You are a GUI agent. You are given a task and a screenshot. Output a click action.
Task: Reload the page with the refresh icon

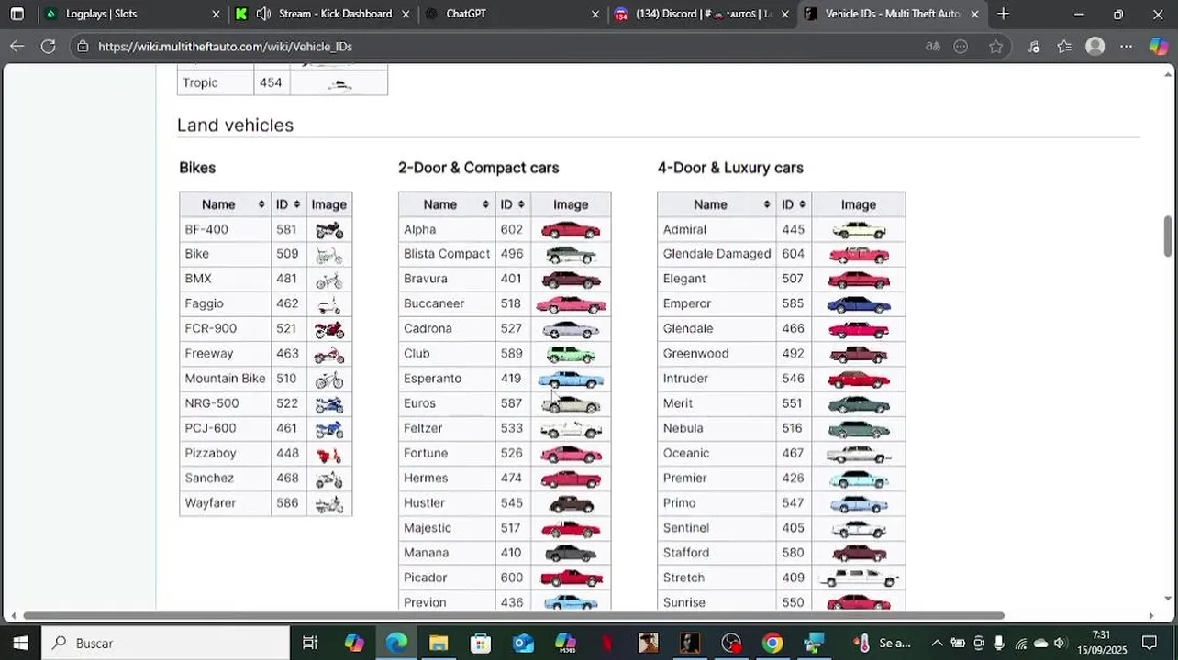click(49, 47)
